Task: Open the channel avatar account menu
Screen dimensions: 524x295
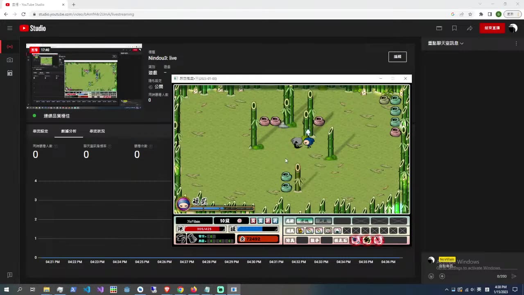Action: point(513,28)
